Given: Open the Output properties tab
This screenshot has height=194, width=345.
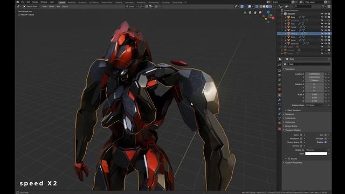Looking at the screenshot, I should (x=280, y=75).
